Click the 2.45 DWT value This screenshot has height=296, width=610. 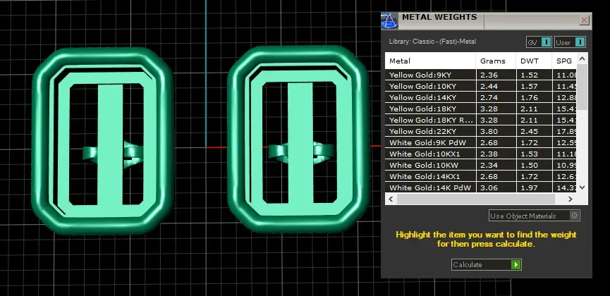point(529,132)
